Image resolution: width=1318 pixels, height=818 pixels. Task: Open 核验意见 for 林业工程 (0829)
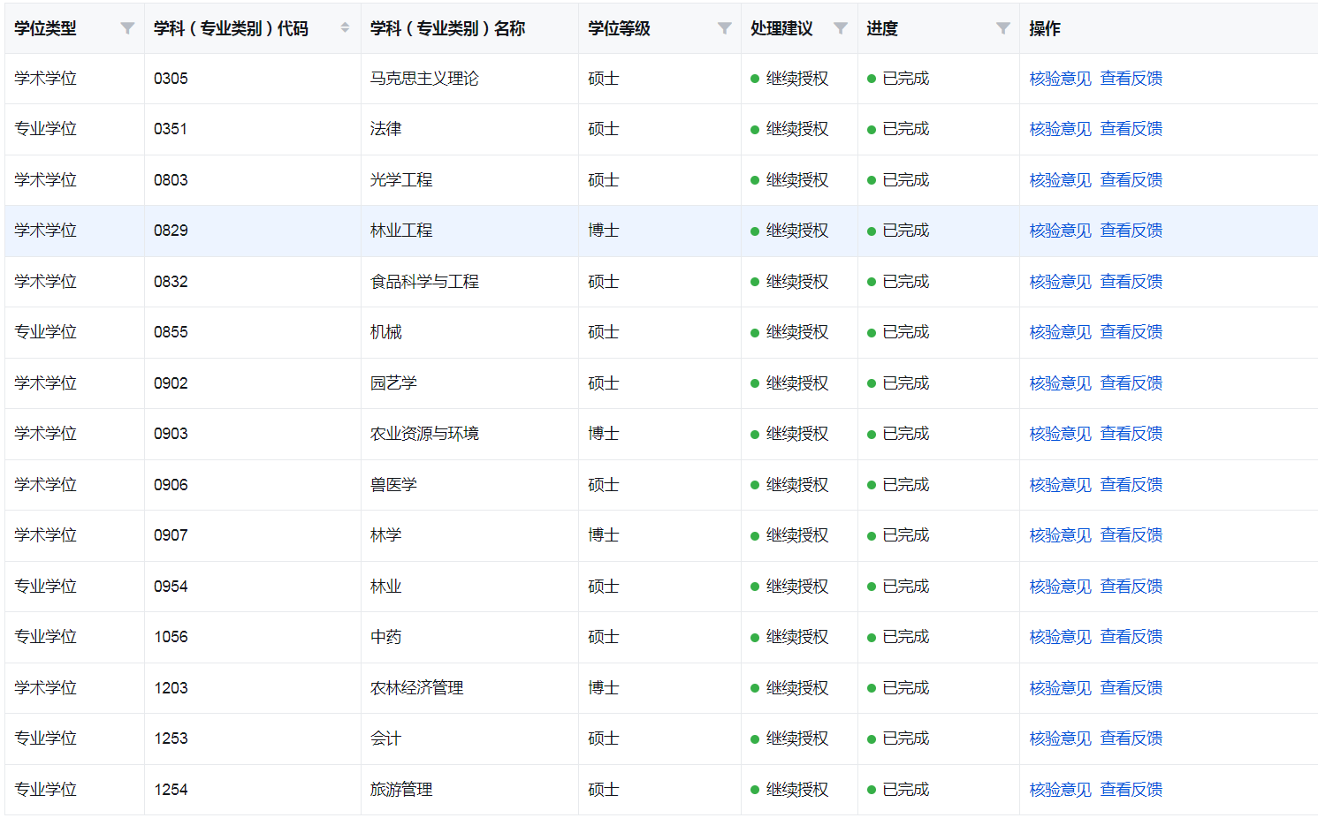tap(1060, 231)
